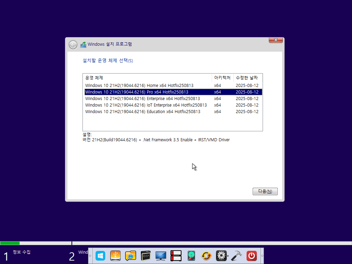Screen dimensions: 352x264
Task: Open the hammer tools icon
Action: 236,256
